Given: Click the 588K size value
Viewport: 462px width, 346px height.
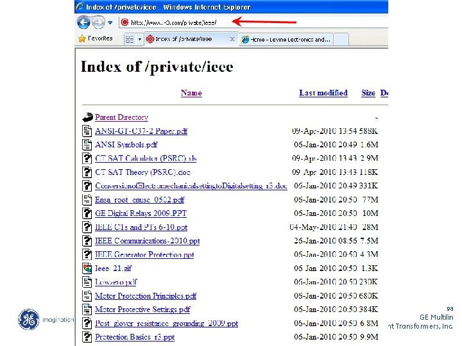Looking at the screenshot, I should [x=368, y=131].
